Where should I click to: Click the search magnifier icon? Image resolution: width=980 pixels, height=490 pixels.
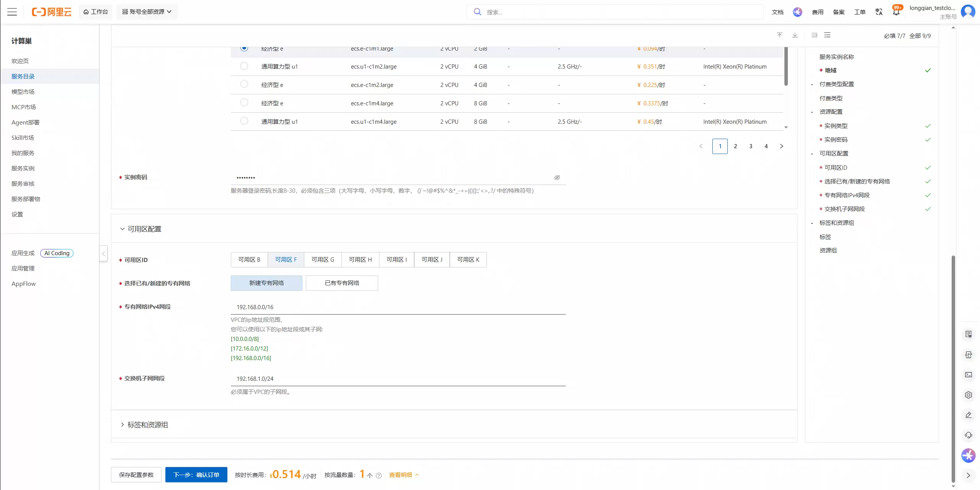[x=477, y=12]
